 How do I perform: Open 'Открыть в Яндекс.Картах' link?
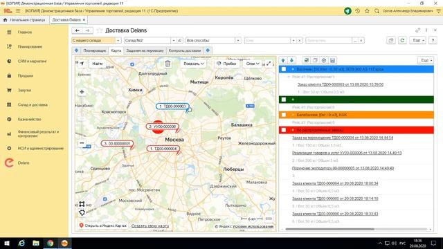[103, 225]
